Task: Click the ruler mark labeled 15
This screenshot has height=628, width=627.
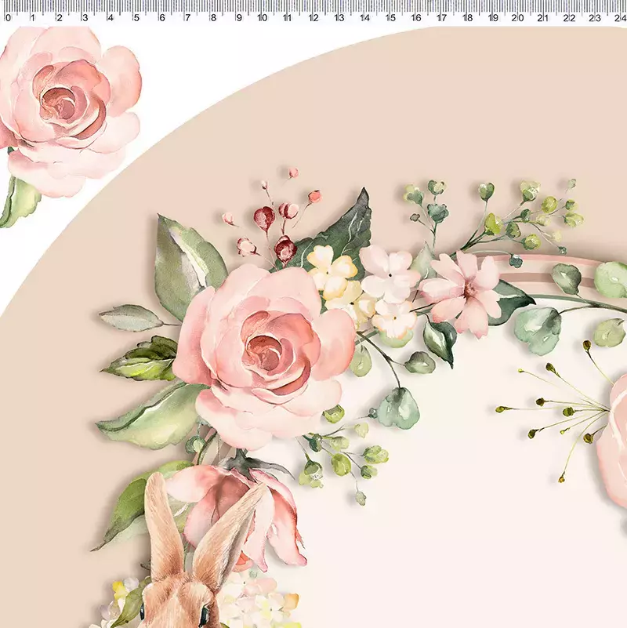Action: coord(390,17)
